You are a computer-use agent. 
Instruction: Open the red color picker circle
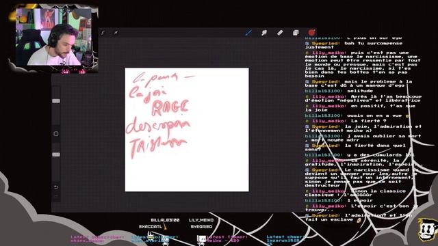tap(311, 33)
